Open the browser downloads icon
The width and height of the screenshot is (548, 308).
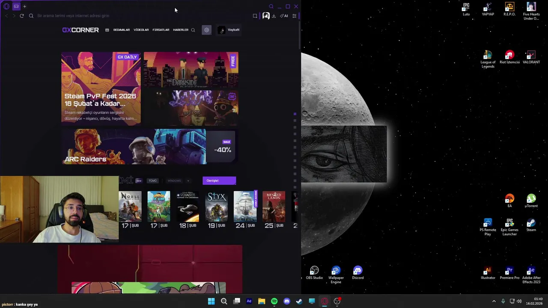coord(274,16)
